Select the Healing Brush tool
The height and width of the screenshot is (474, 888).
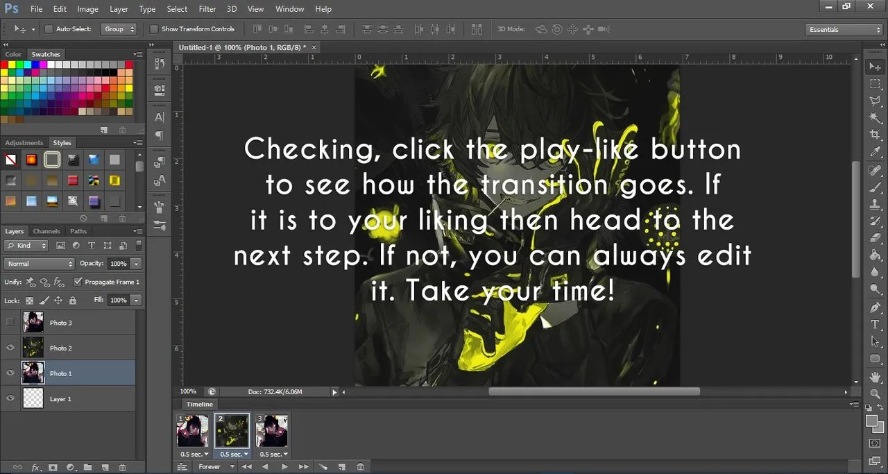point(875,171)
